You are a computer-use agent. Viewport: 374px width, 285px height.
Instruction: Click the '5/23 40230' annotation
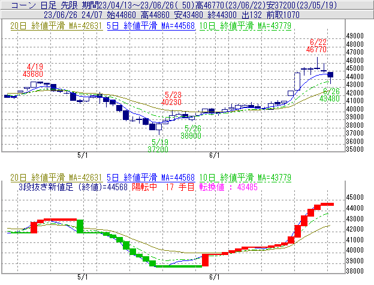point(171,98)
